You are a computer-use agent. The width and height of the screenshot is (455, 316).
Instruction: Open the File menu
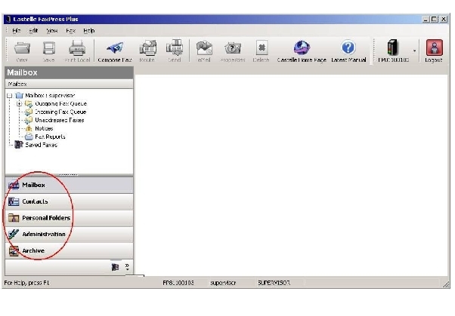coord(16,30)
